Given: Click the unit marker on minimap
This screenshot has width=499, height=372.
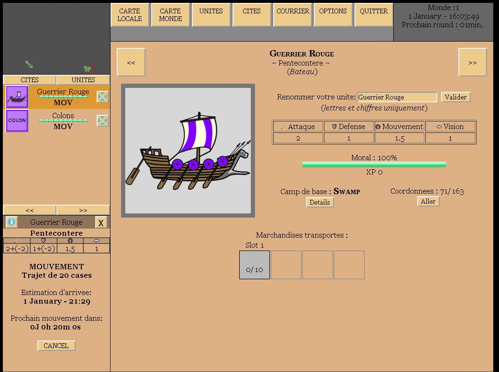Looking at the screenshot, I should [89, 68].
